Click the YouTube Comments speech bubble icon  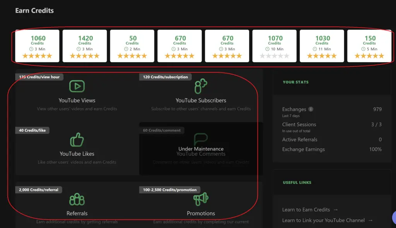pyautogui.click(x=201, y=139)
